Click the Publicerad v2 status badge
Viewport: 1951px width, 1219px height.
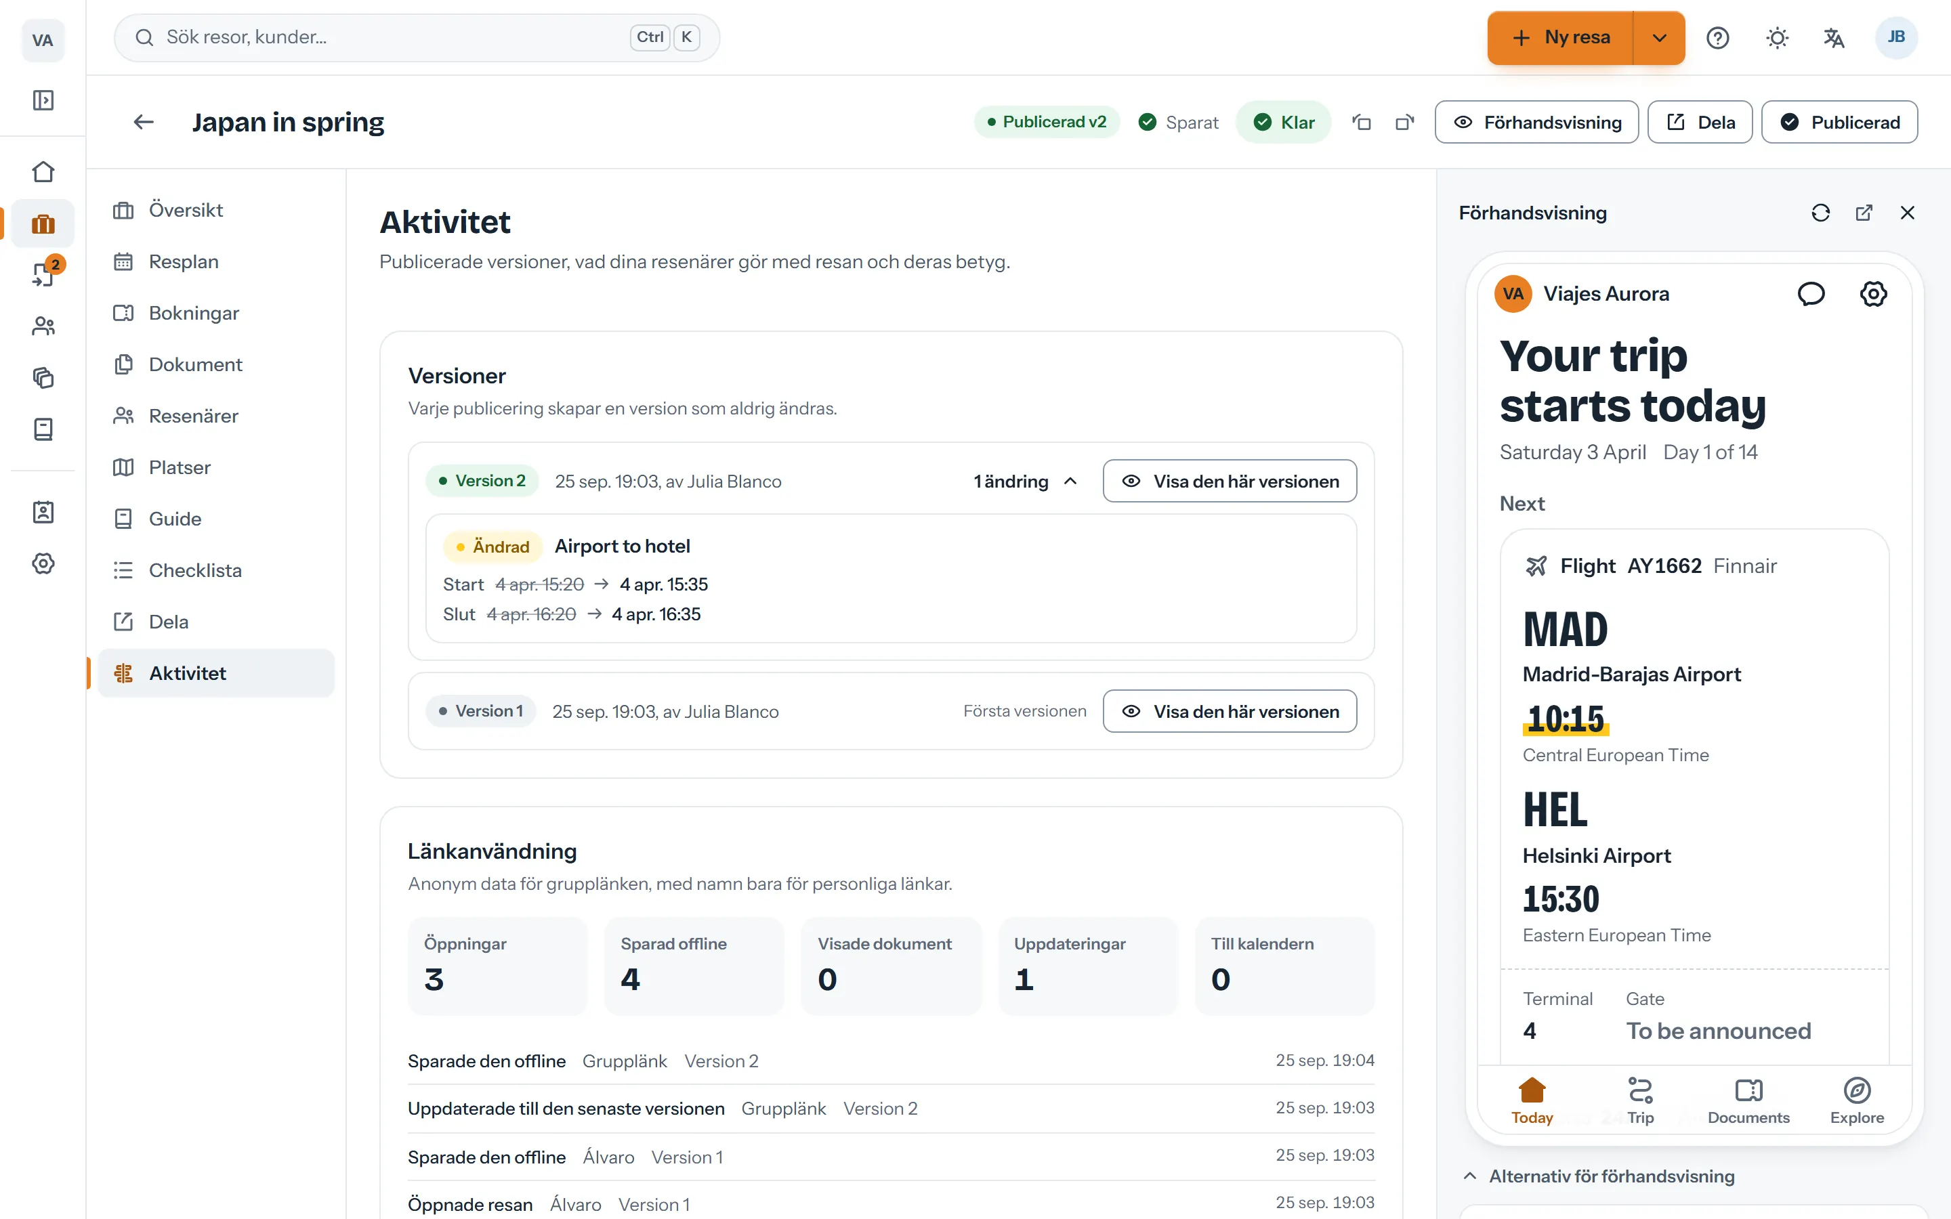click(1047, 122)
